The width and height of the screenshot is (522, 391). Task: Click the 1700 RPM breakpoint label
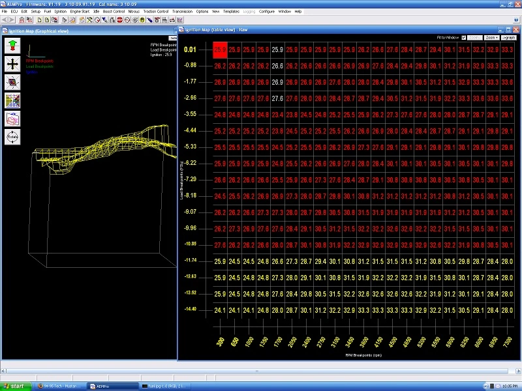278,341
